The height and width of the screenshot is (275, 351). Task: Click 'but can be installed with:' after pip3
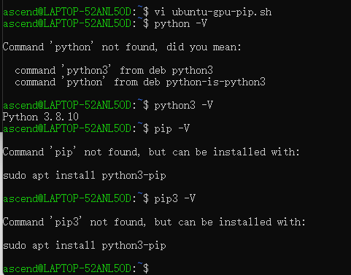point(230,222)
